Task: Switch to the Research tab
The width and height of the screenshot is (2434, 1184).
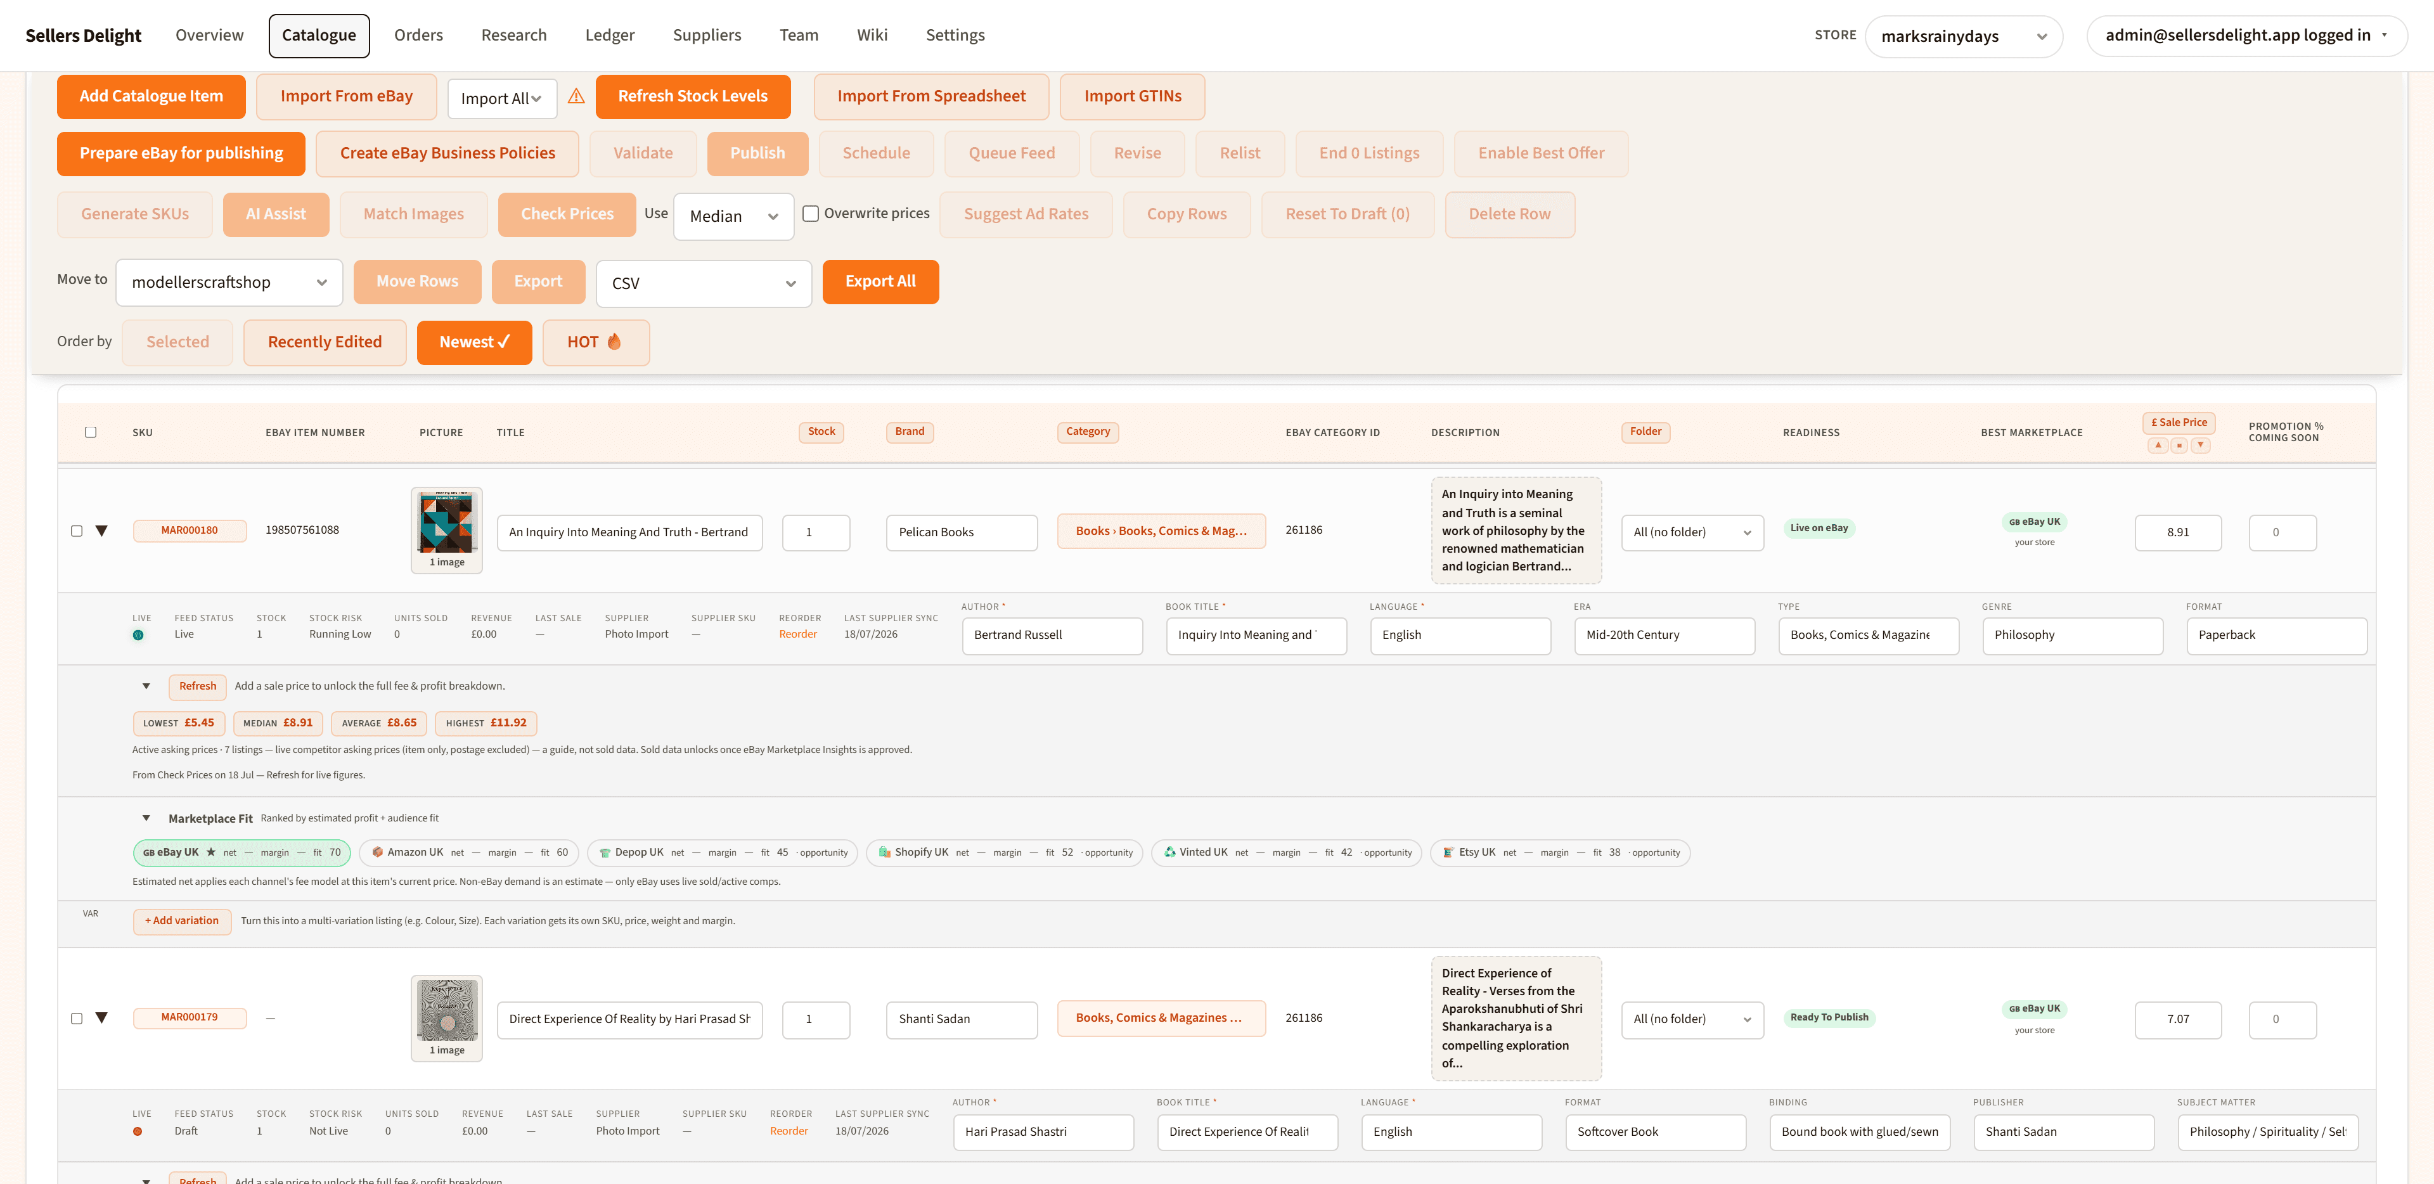Action: point(514,35)
